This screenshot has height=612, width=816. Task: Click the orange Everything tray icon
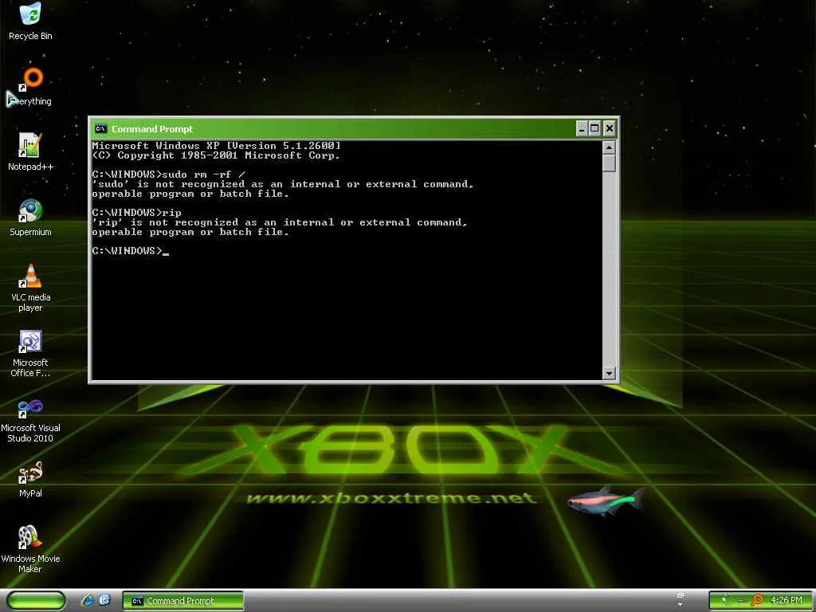[757, 600]
